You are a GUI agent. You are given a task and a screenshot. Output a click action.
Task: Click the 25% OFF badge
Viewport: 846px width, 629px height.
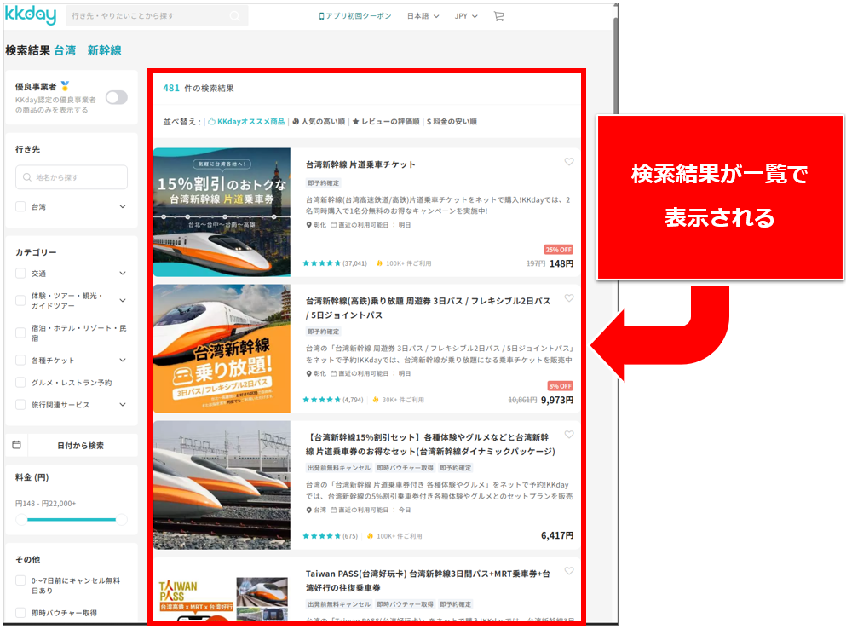[558, 250]
